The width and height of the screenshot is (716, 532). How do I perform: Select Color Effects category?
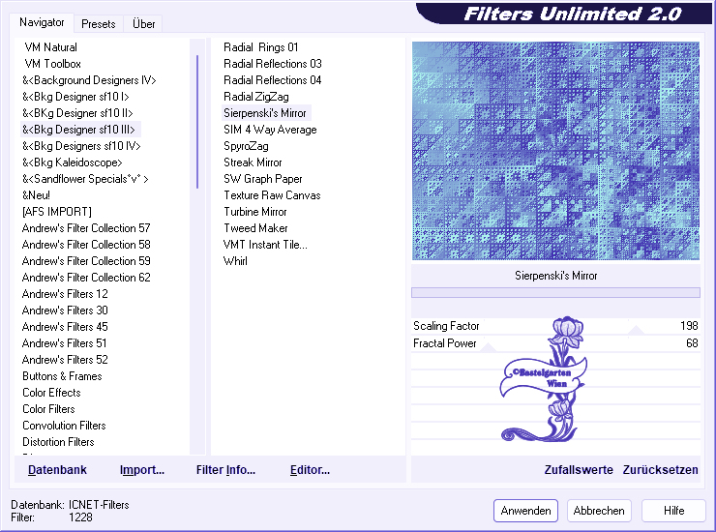click(x=51, y=393)
